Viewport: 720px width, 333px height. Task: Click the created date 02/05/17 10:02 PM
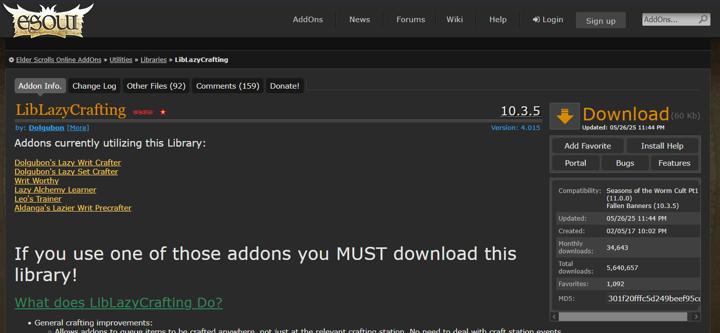(x=636, y=231)
